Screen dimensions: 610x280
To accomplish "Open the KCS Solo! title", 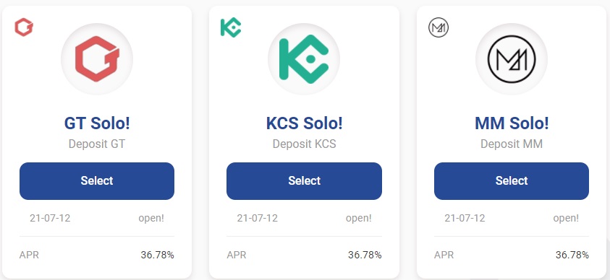I will coord(304,123).
